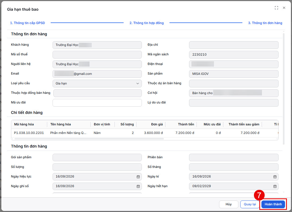Open calendar icon for Ngày kí
Viewport: 292px width, 212px height.
click(275, 177)
